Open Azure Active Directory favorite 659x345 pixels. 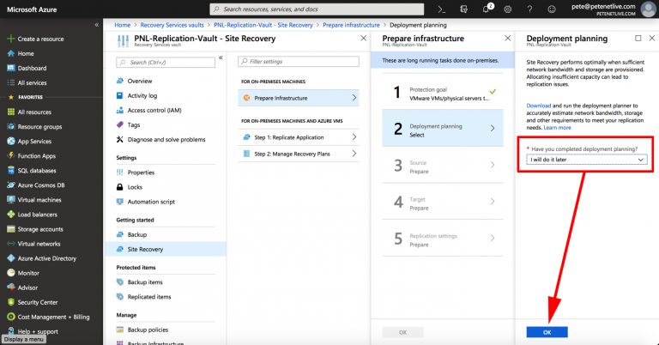coord(46,258)
